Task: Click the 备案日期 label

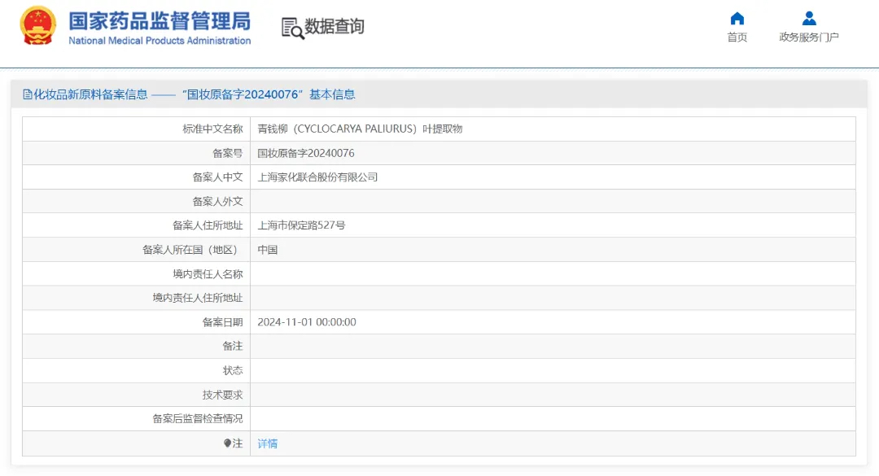Action: click(x=222, y=322)
